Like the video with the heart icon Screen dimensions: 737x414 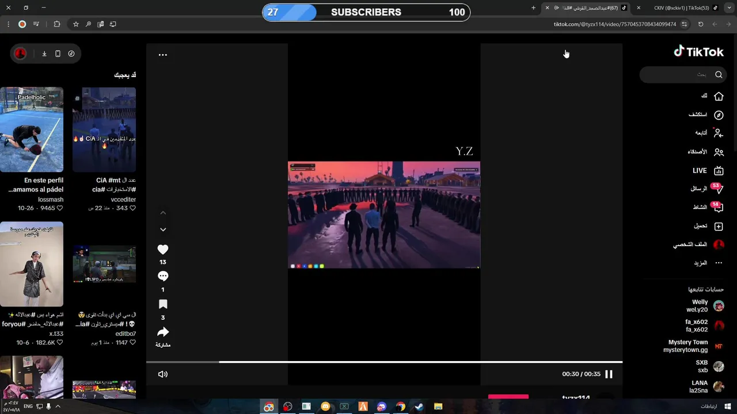point(163,250)
